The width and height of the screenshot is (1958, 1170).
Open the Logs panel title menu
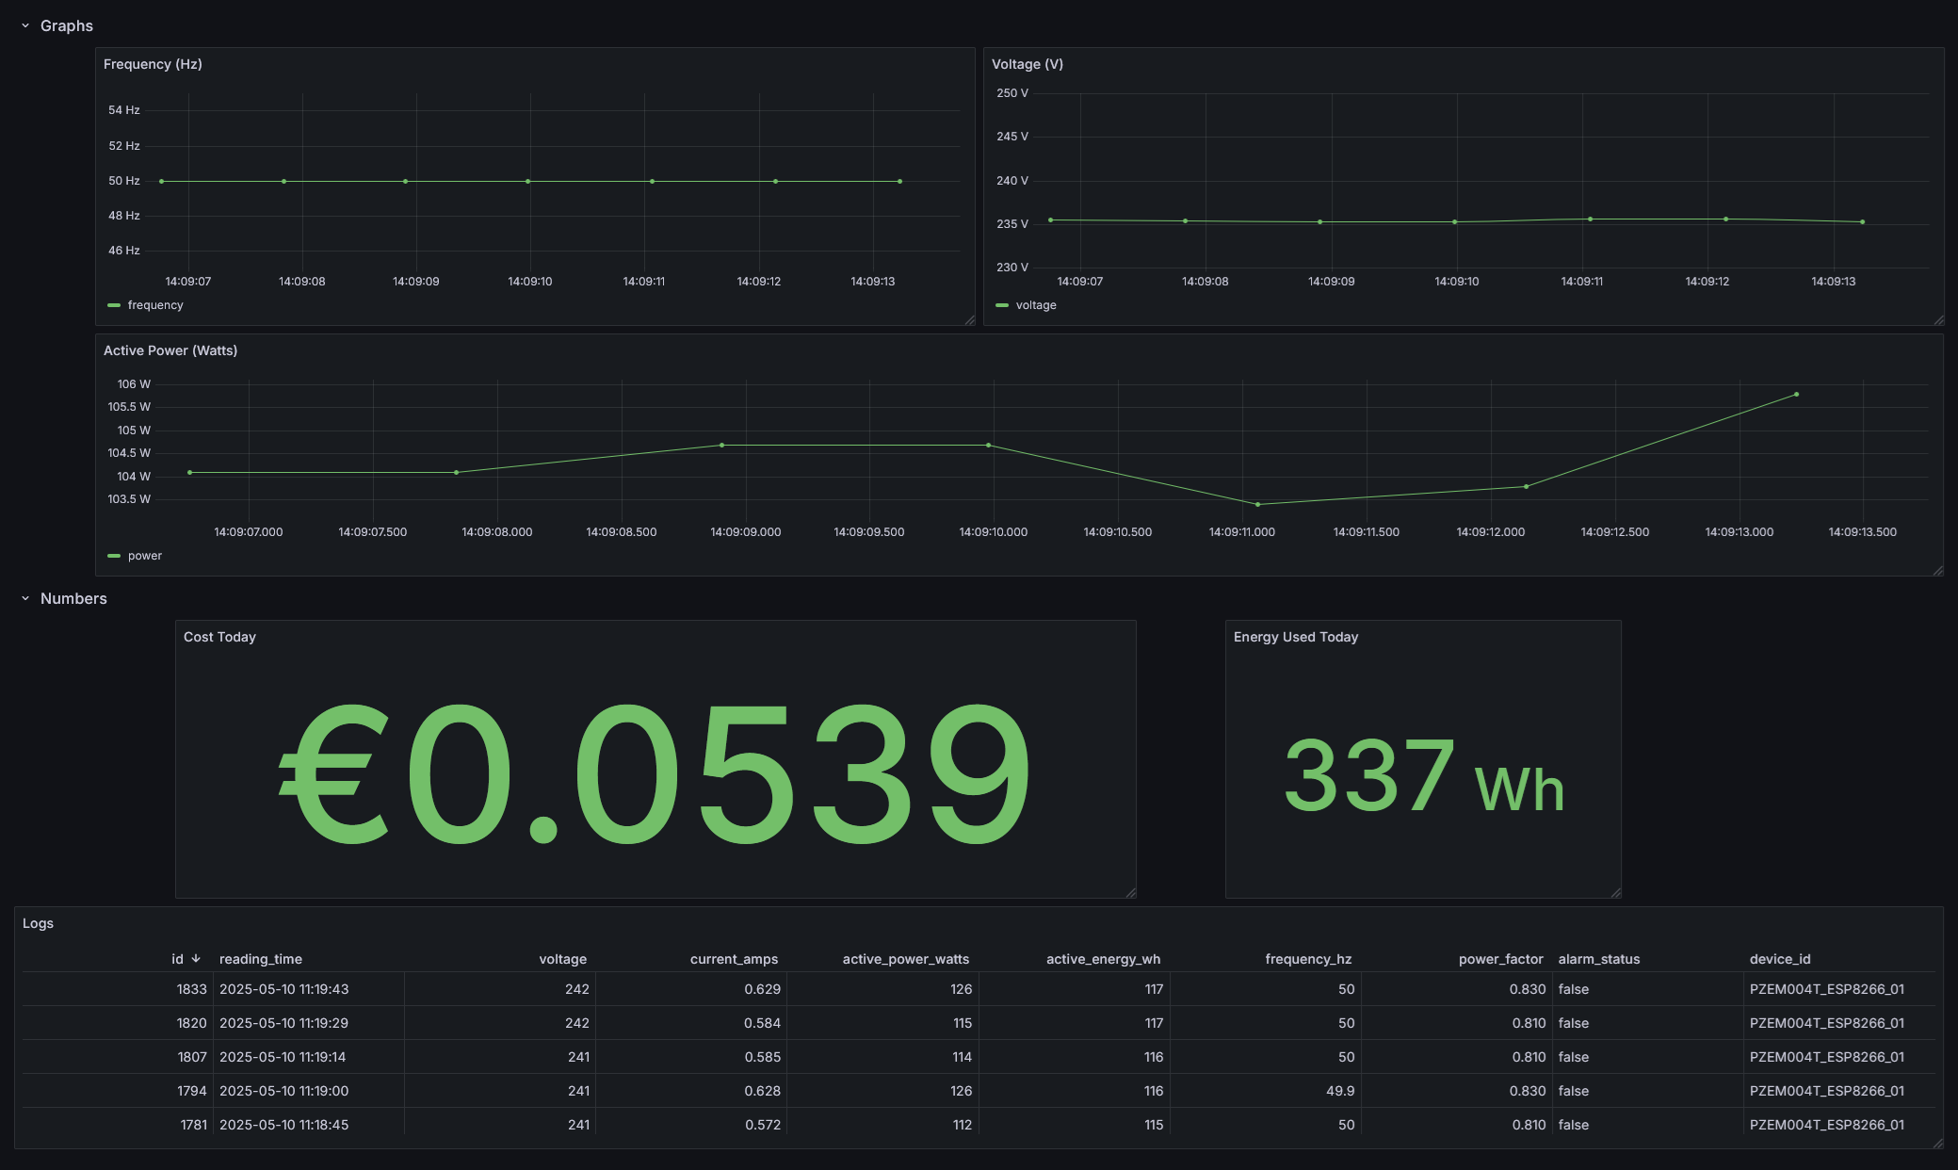pyautogui.click(x=39, y=923)
